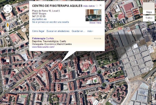Click the zoom slider handle

8,39
